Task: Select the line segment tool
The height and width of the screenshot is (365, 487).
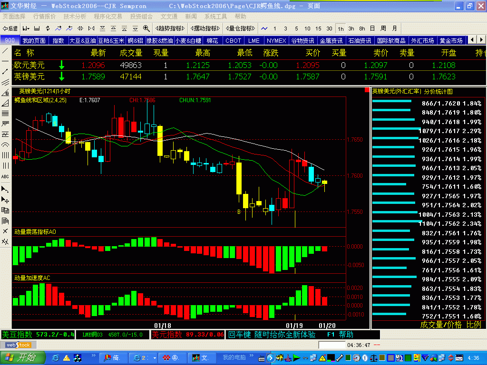Action: tap(5, 72)
